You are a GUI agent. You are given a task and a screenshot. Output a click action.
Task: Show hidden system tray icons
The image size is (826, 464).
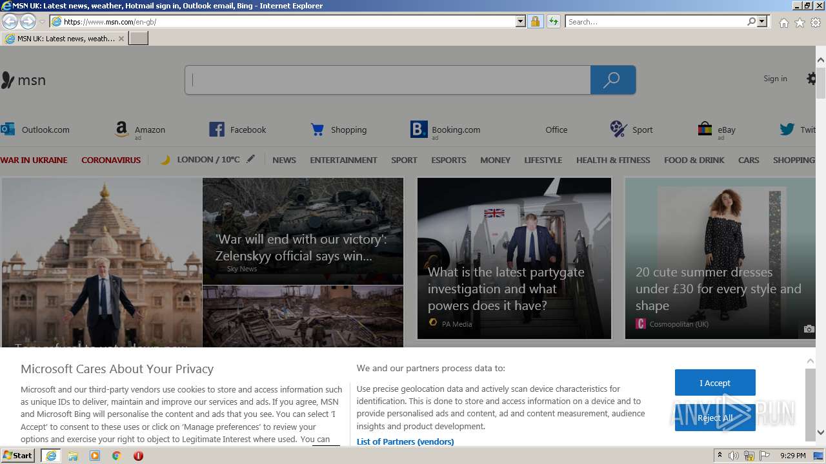720,456
